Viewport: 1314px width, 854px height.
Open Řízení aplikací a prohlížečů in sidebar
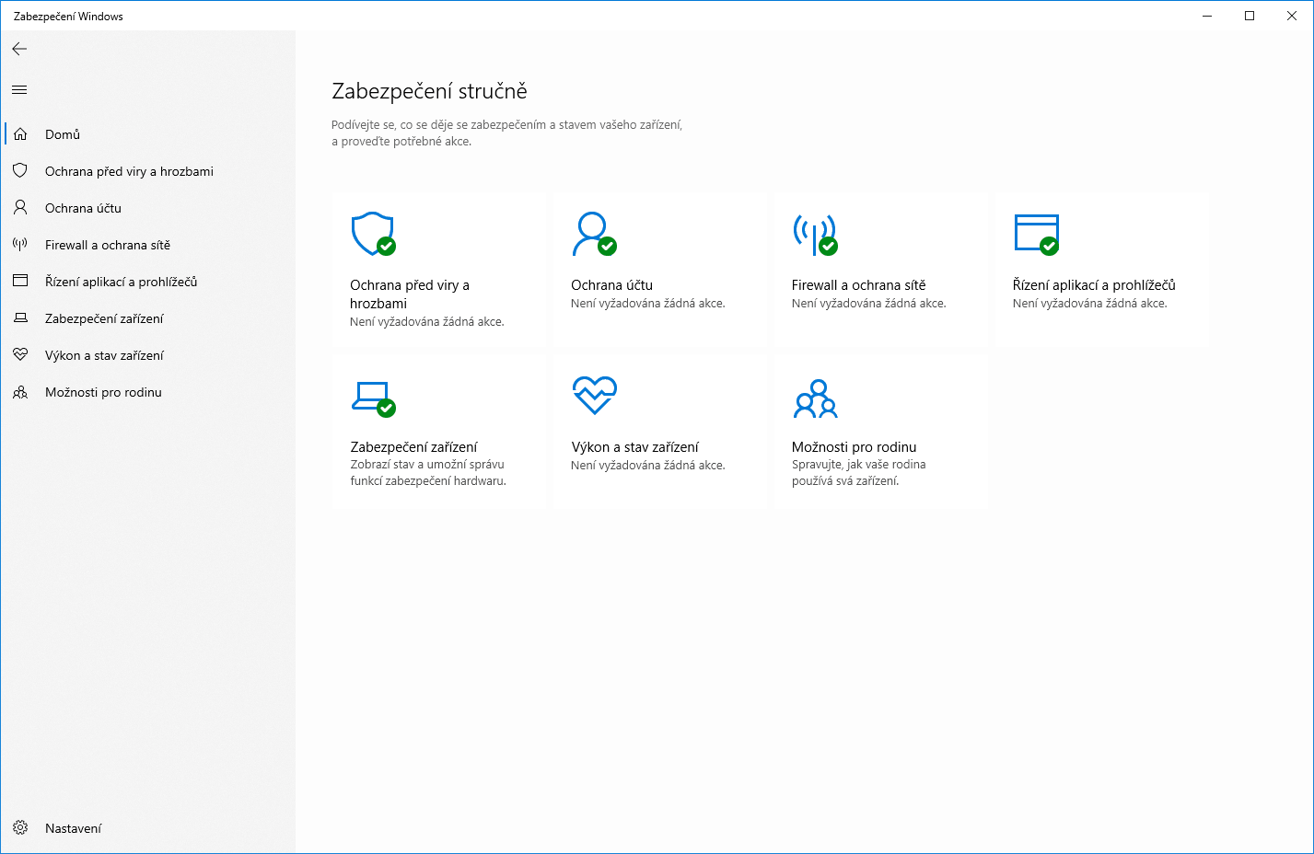point(148,282)
